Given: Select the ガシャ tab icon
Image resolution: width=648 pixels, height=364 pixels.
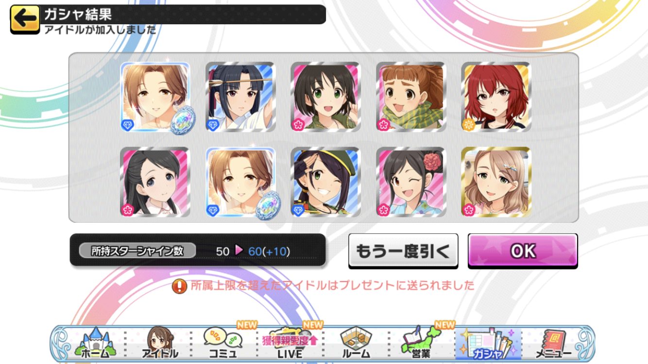Looking at the screenshot, I should point(488,343).
